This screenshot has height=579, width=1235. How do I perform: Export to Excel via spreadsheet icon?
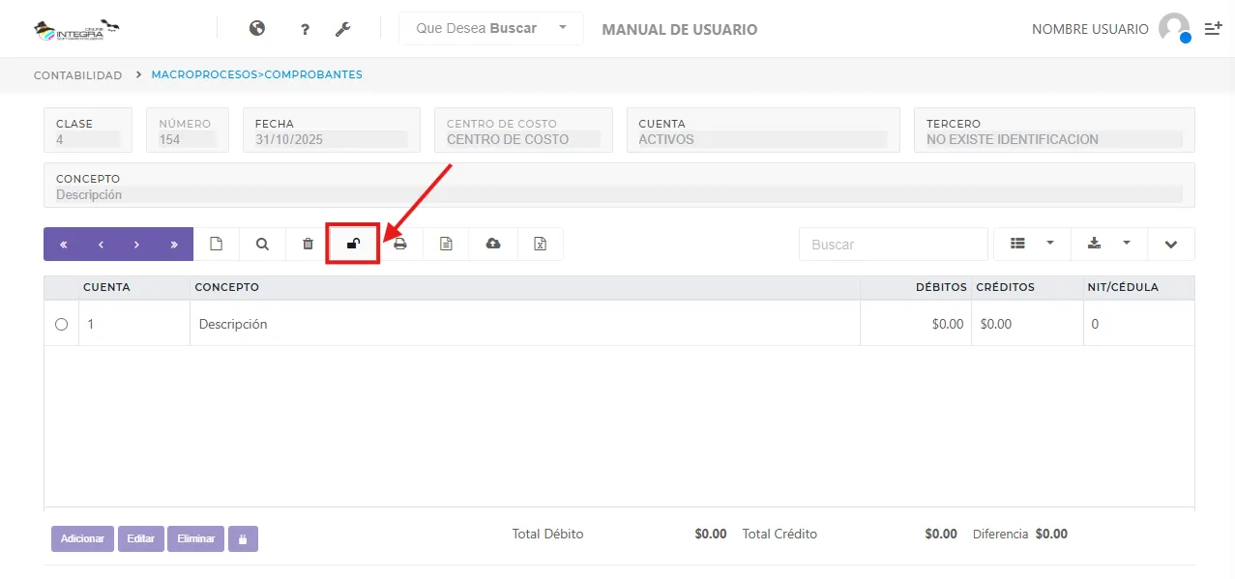tap(540, 244)
